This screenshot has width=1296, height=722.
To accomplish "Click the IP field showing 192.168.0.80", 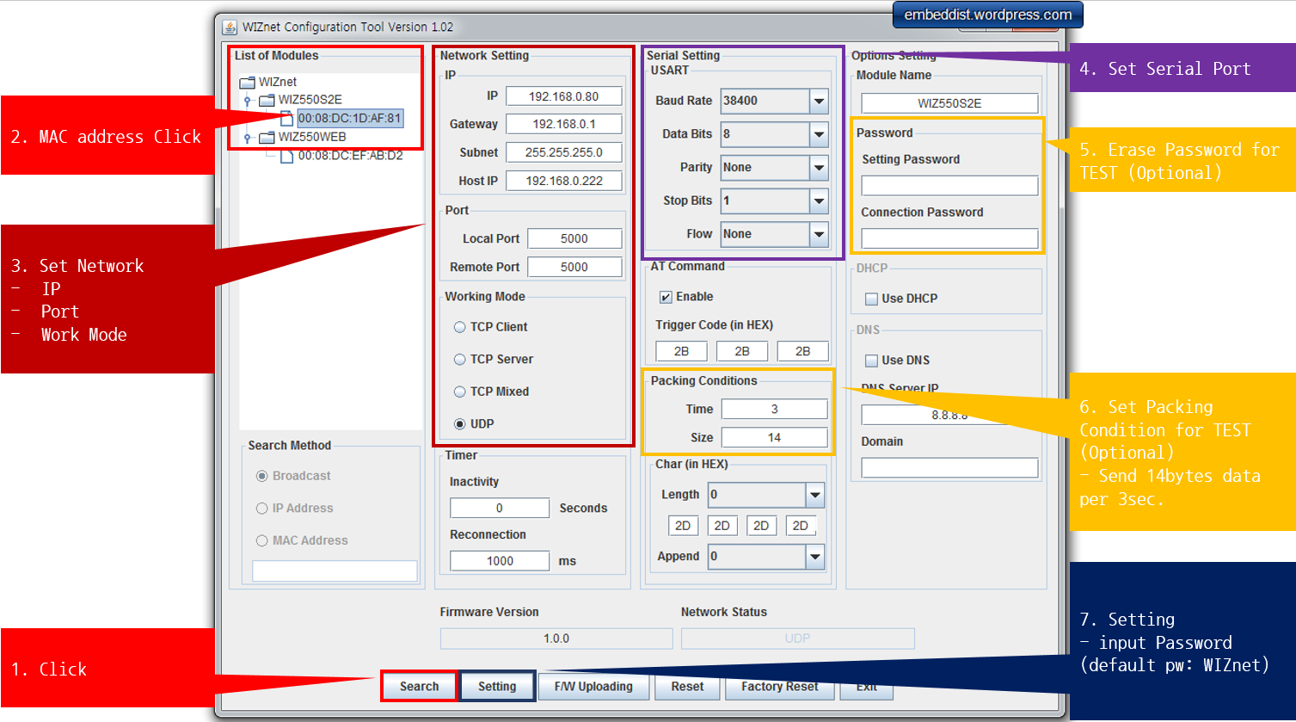I will (564, 96).
